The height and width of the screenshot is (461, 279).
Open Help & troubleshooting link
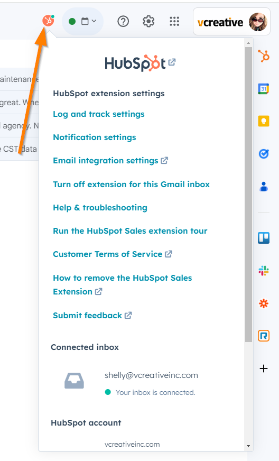(x=100, y=208)
